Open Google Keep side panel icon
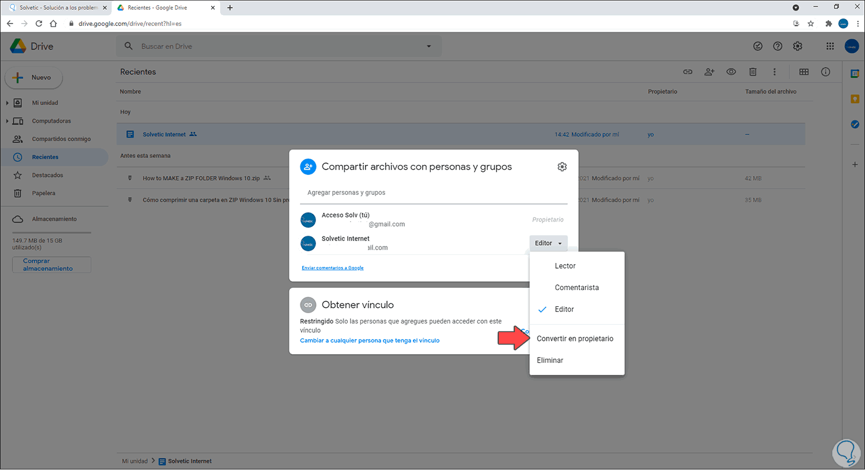865x470 pixels. click(x=855, y=99)
